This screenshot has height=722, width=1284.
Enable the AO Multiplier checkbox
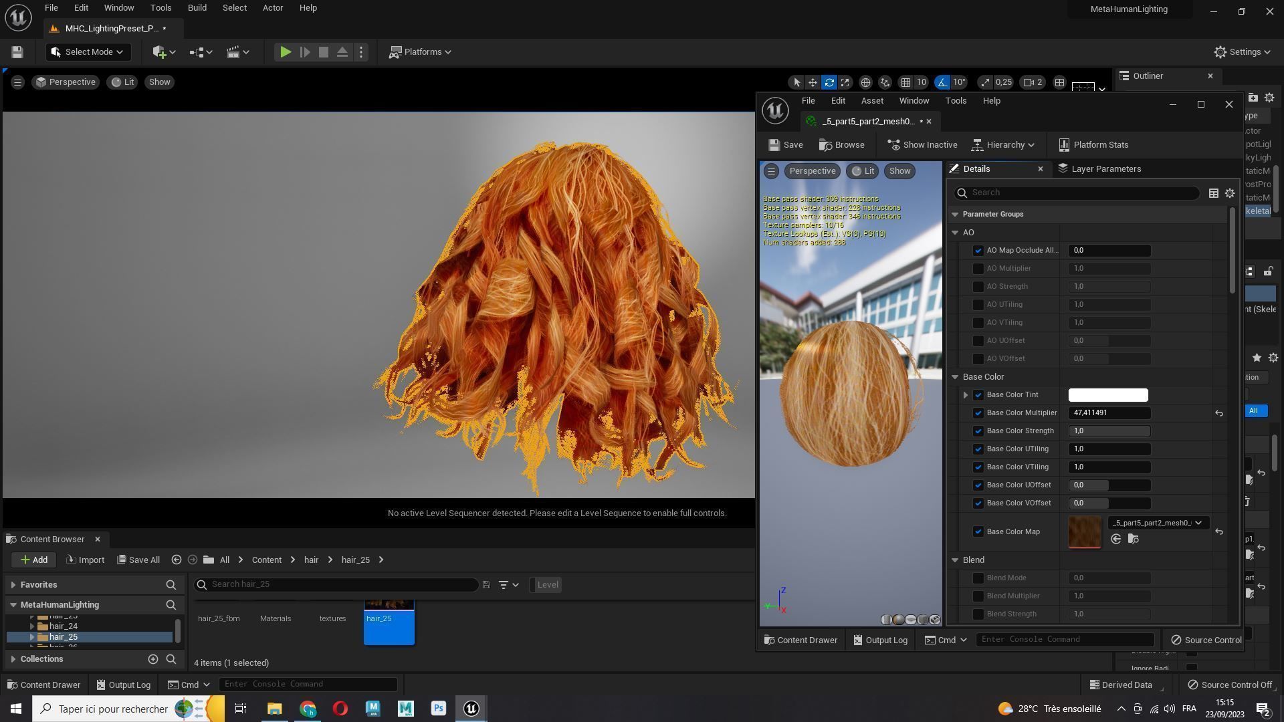pos(978,269)
